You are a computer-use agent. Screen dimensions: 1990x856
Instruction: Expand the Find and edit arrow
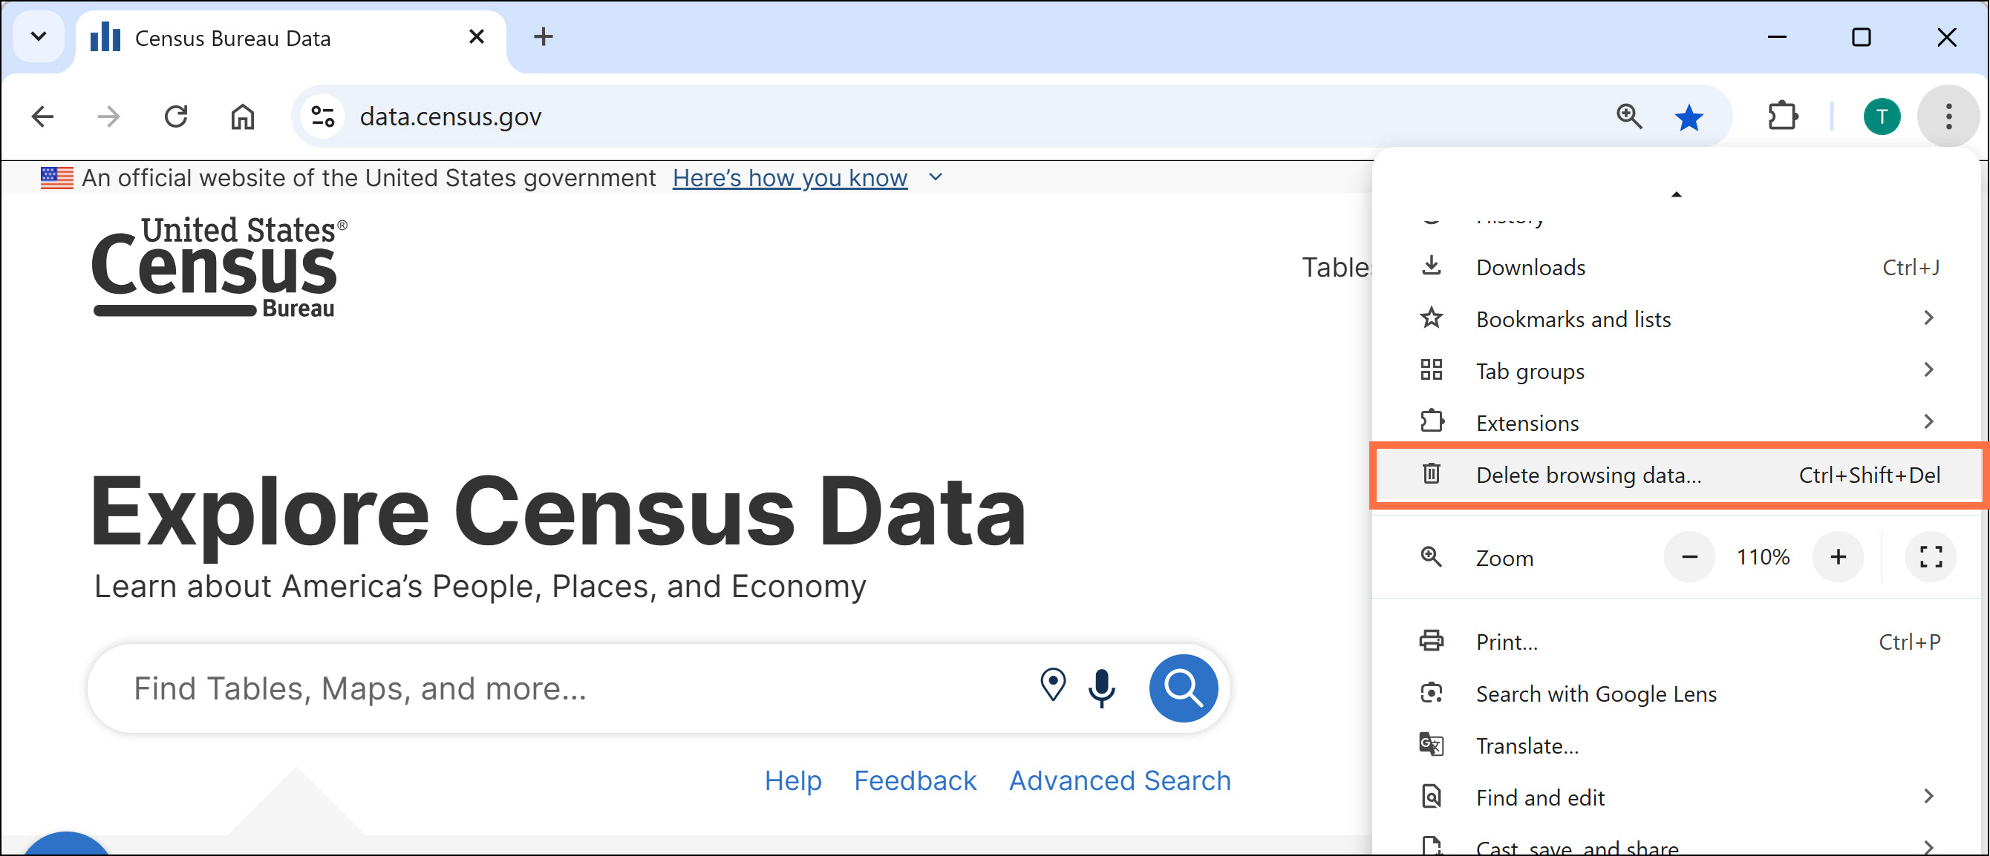click(x=1929, y=796)
